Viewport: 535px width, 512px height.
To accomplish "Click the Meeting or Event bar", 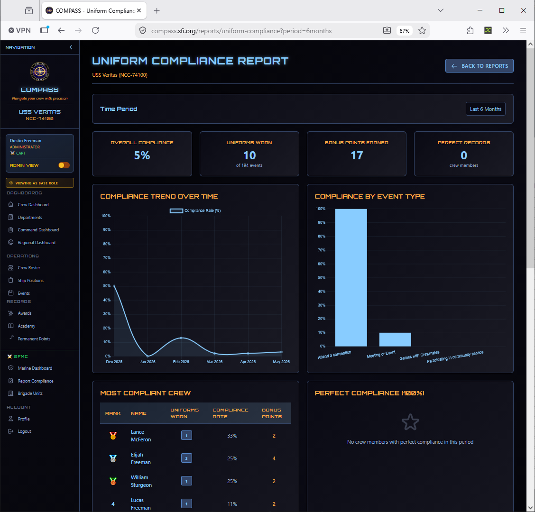I will point(395,339).
